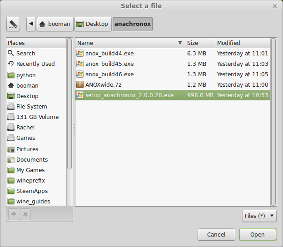Viewport: 283px width, 247px height.
Task: Open wineprefix folder bookmark
Action: point(36,180)
